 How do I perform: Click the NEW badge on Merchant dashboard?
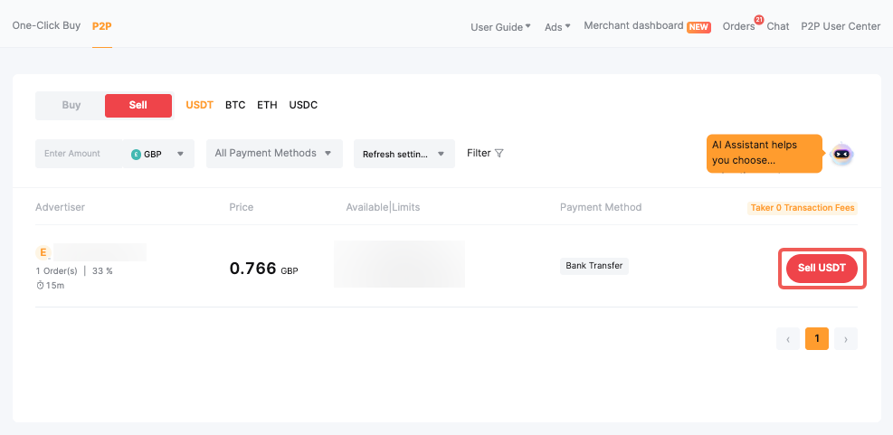pyautogui.click(x=698, y=27)
